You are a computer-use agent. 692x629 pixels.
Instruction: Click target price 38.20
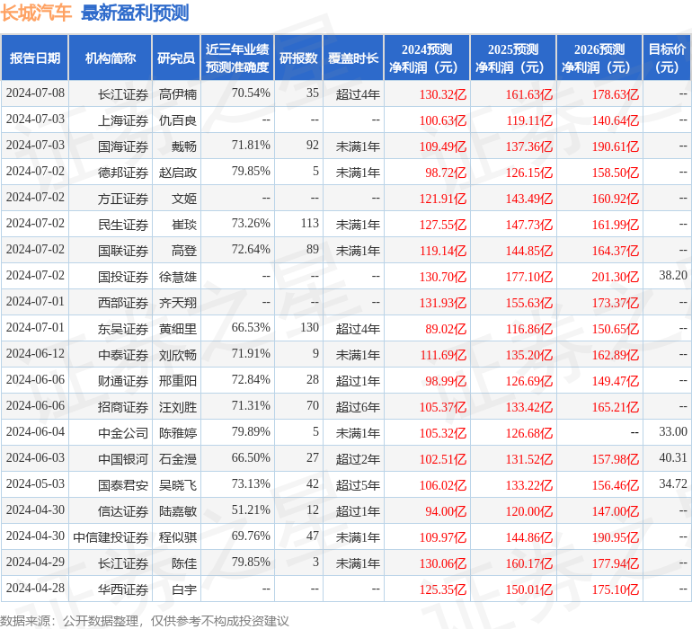coord(673,276)
